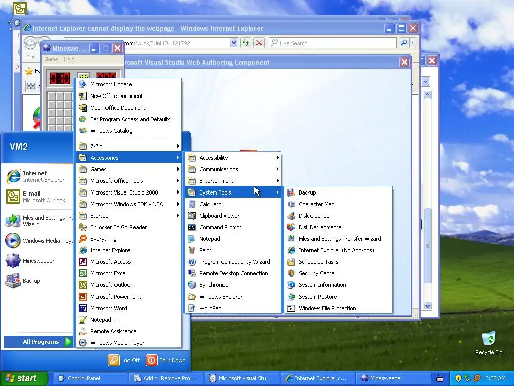Expand Microsoft Visual Studio 2008 submenu
The width and height of the screenshot is (514, 386).
coord(128,192)
